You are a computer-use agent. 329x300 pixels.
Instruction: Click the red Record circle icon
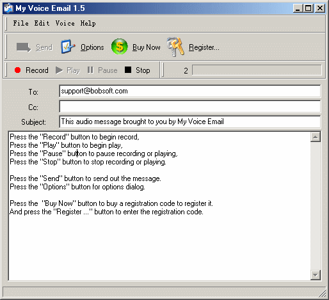(17, 70)
